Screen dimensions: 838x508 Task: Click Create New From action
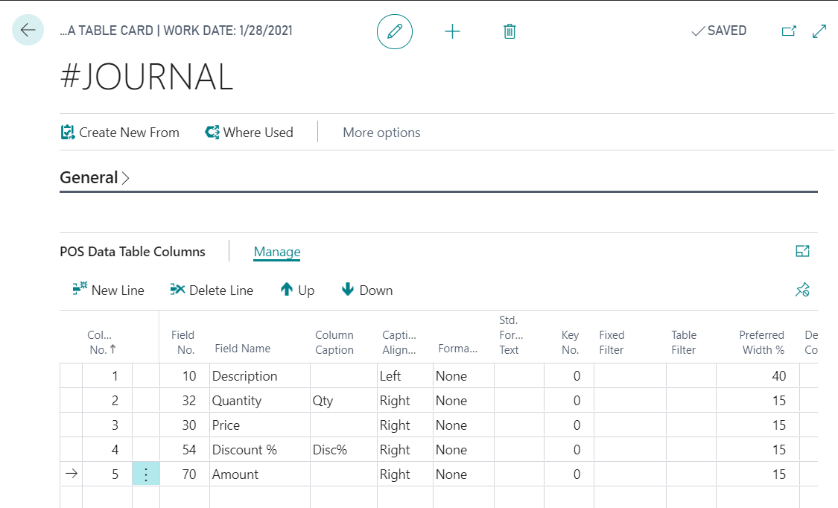coord(120,133)
